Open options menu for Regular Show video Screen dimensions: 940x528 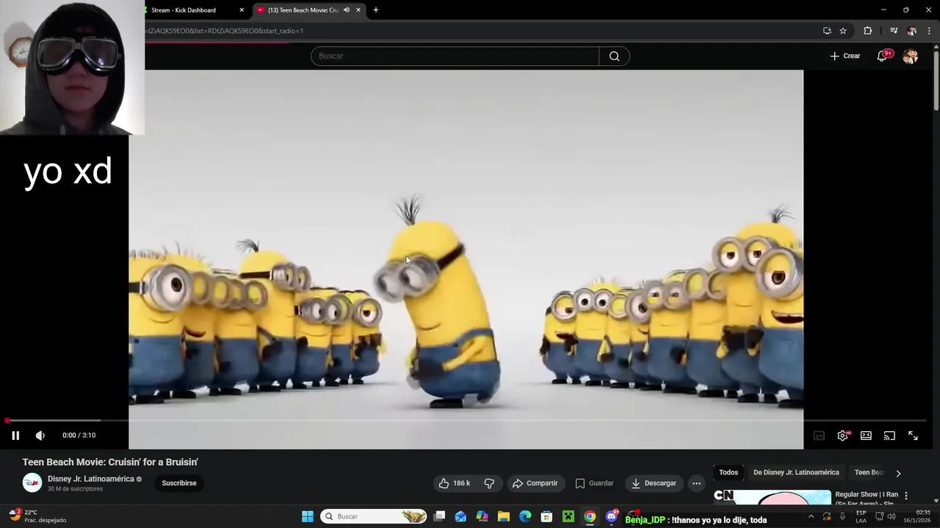point(906,496)
